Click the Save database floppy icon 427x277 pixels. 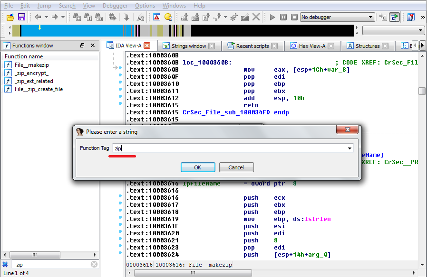pos(21,17)
